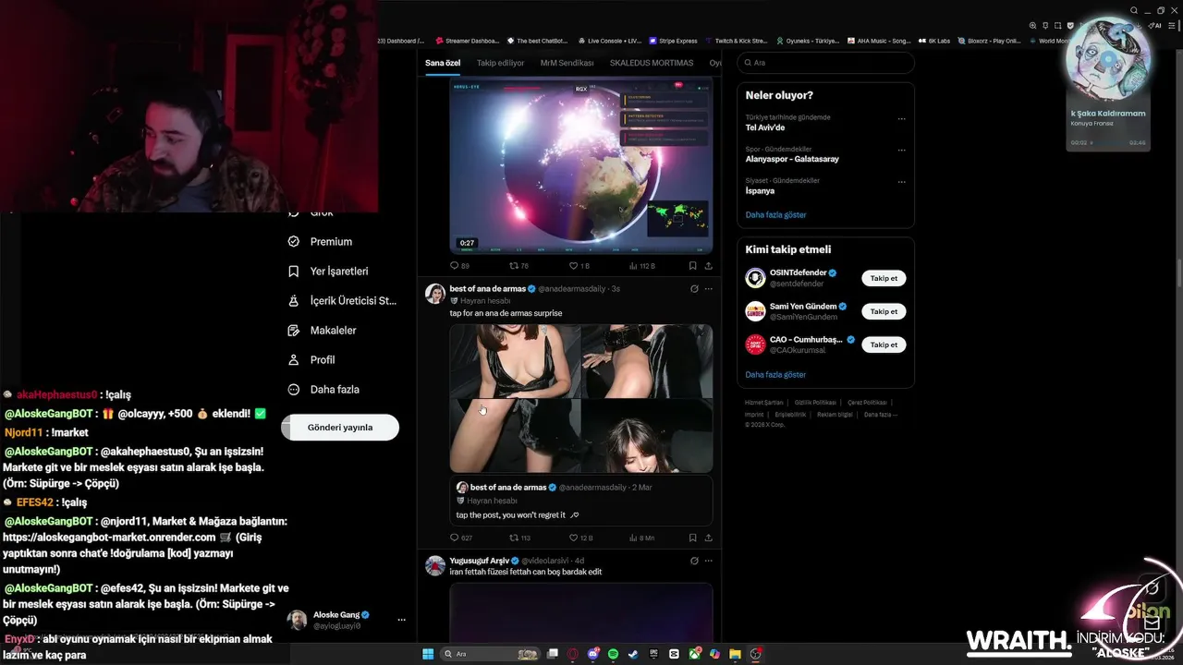Click the Gönderi yayınla button

click(340, 428)
